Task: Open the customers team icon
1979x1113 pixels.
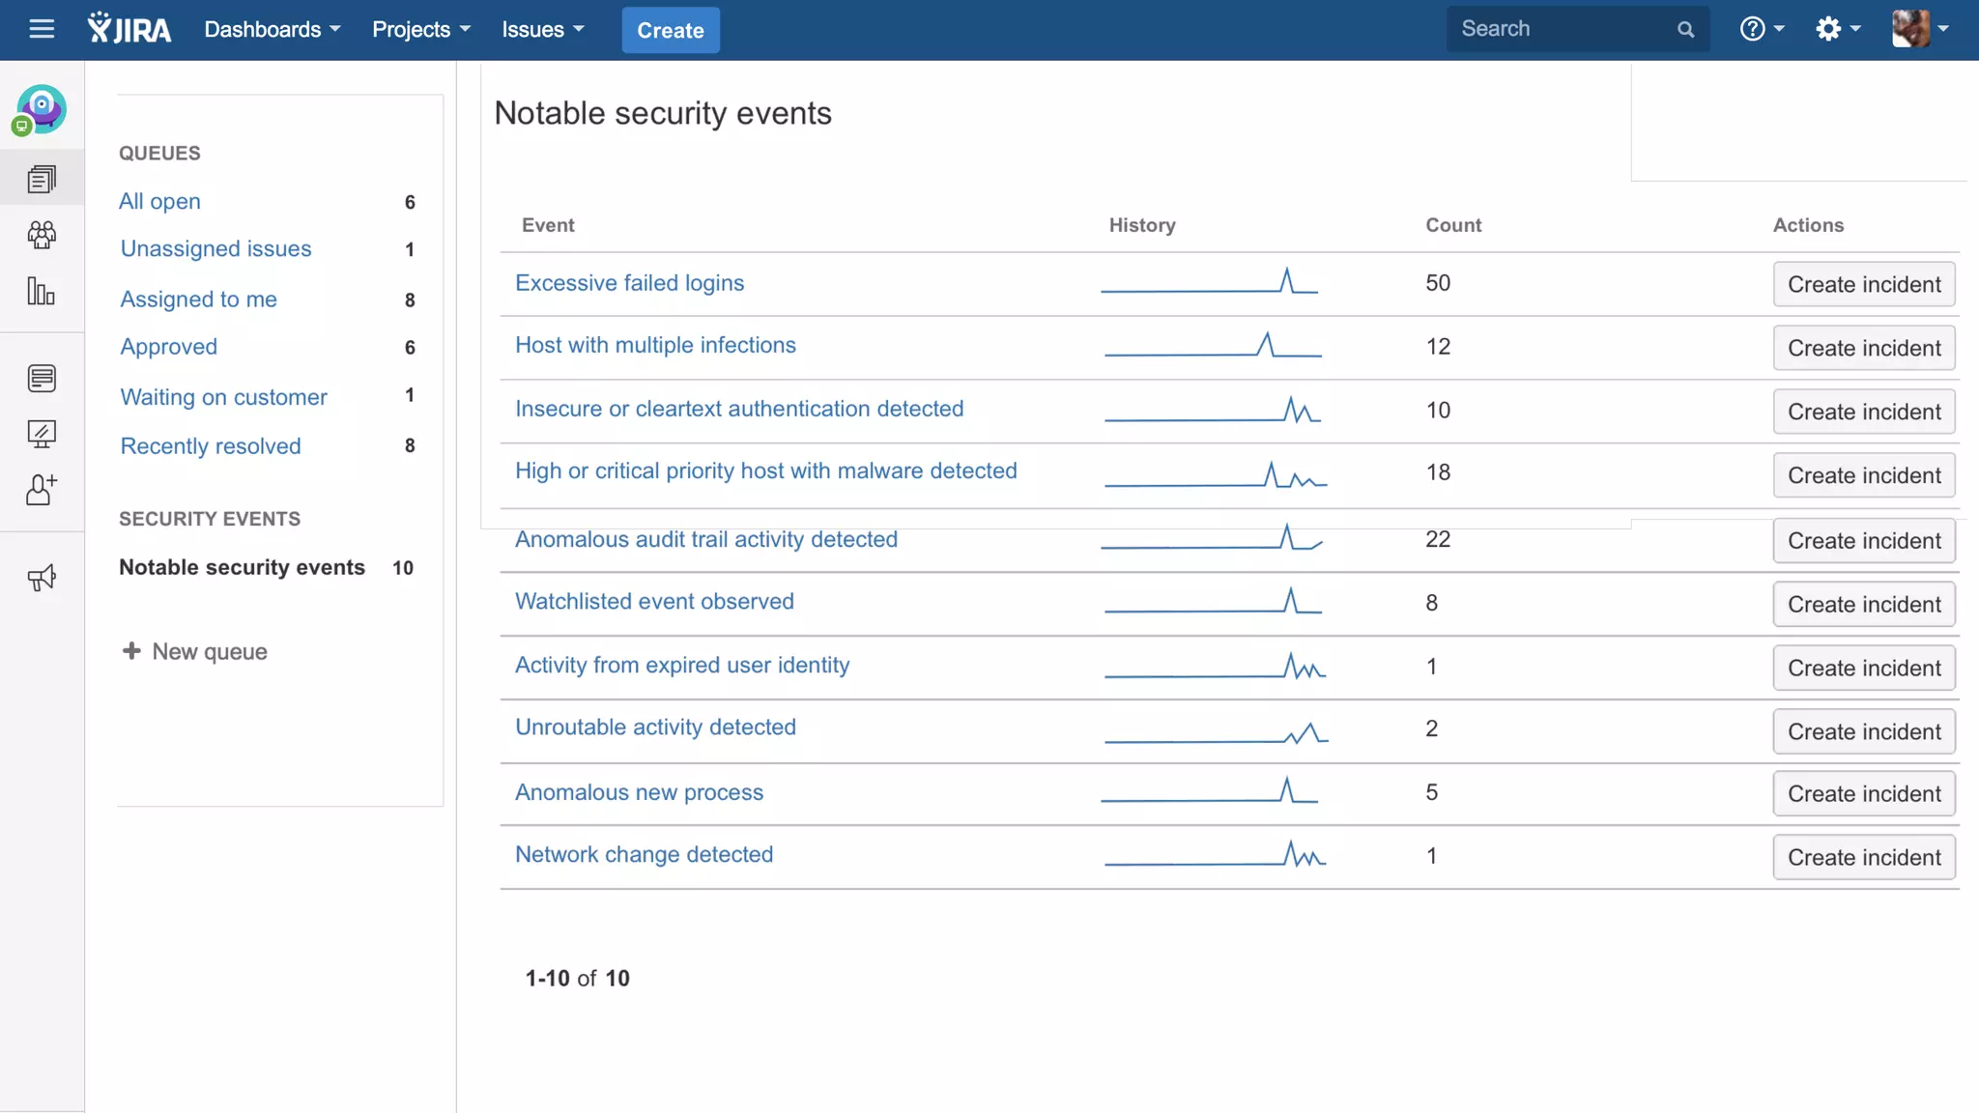Action: pyautogui.click(x=42, y=235)
